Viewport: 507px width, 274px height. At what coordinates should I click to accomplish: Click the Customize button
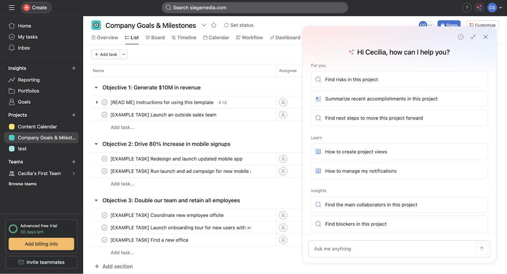click(482, 25)
